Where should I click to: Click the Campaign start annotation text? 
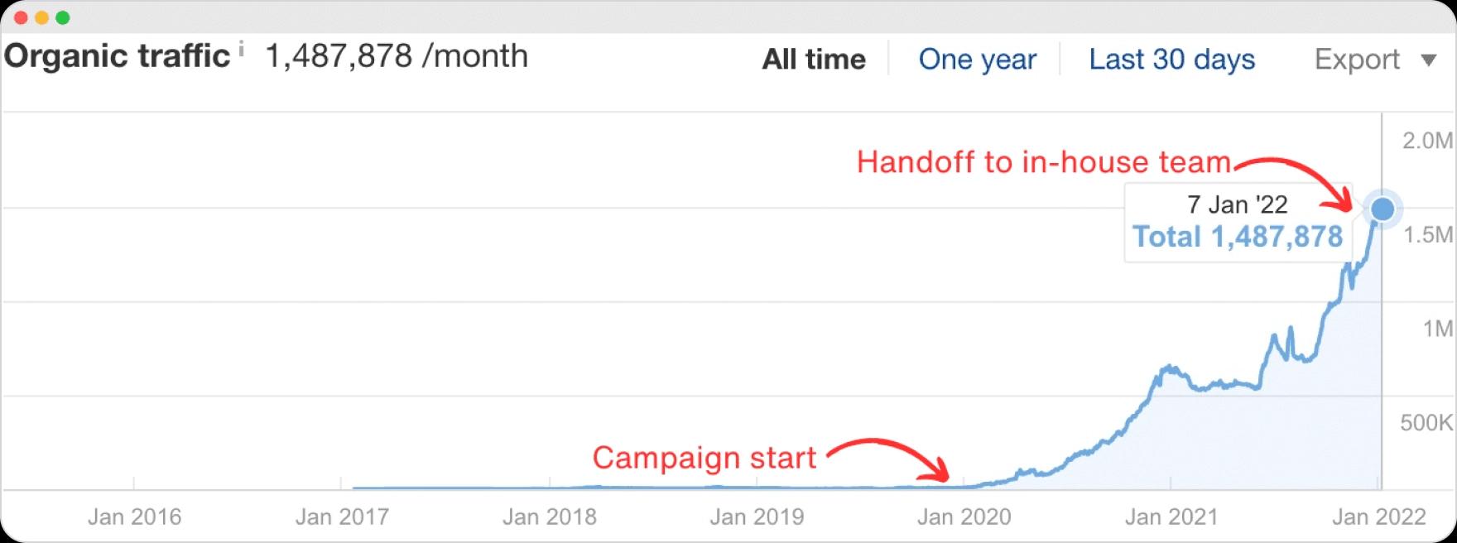[x=704, y=458]
